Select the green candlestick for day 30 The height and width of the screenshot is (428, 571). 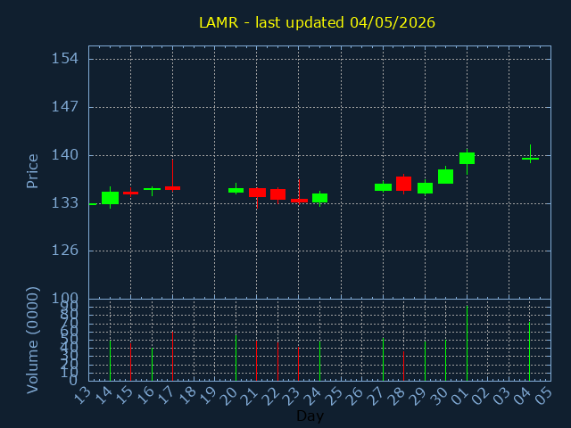tap(445, 177)
